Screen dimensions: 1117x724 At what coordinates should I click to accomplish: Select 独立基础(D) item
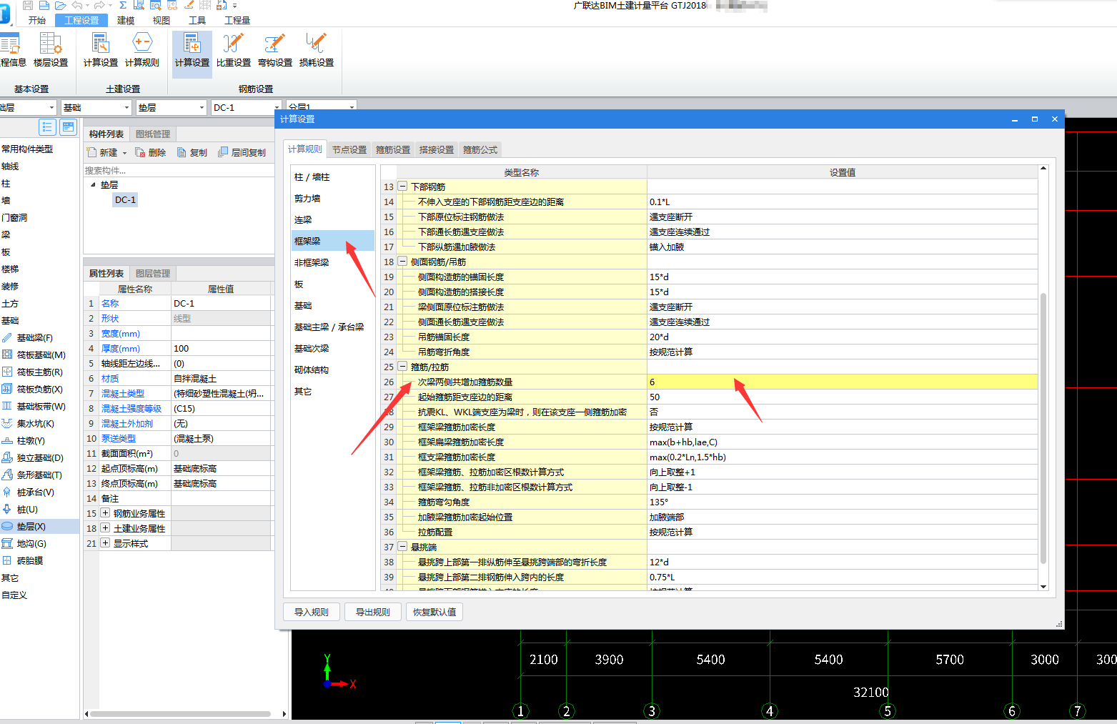click(40, 457)
